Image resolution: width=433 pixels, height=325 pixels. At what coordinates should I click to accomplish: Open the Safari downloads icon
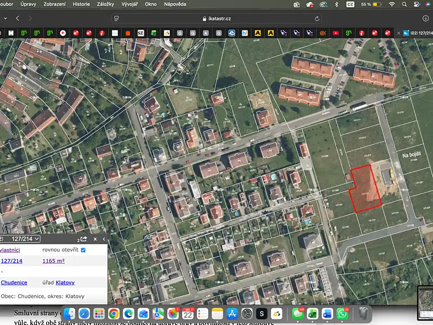click(425, 18)
